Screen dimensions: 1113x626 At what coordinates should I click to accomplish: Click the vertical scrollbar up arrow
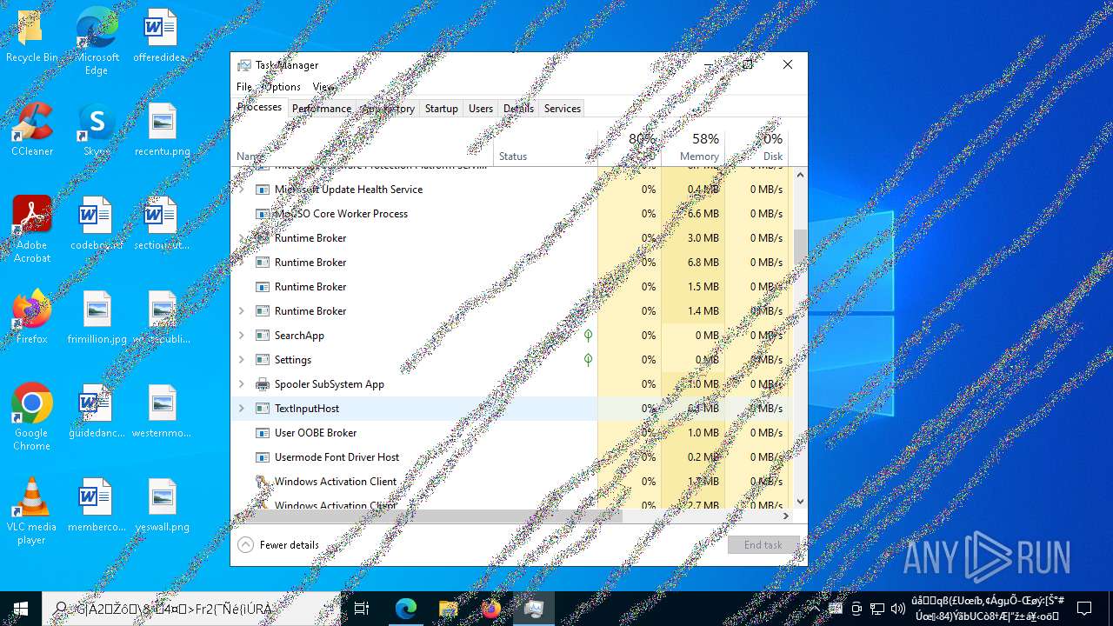(800, 175)
